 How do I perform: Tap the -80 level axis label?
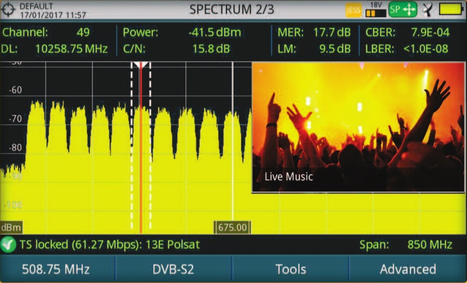tap(15, 147)
